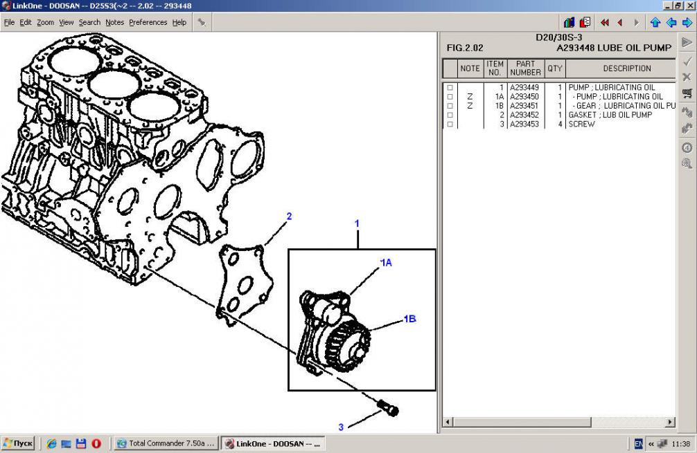This screenshot has width=697, height=453.
Task: Launch Internet Explorer from quick launch
Action: [51, 443]
